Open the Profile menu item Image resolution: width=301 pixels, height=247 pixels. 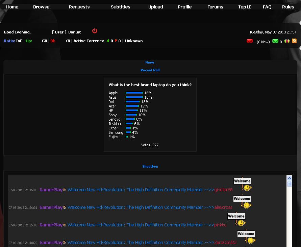185,7
